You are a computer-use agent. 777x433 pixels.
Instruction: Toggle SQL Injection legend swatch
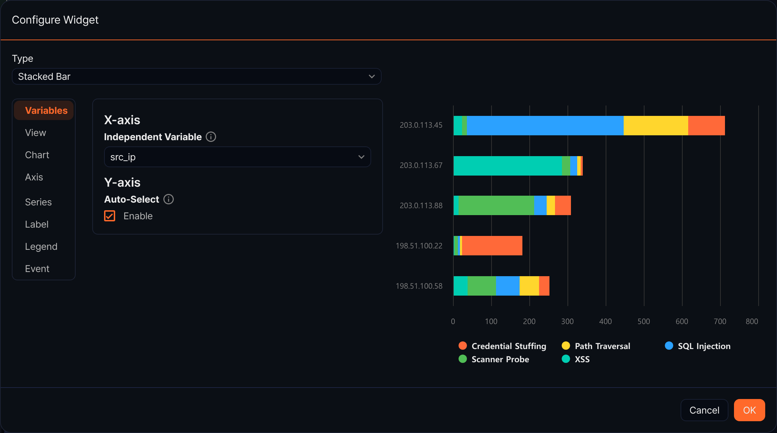[669, 346]
